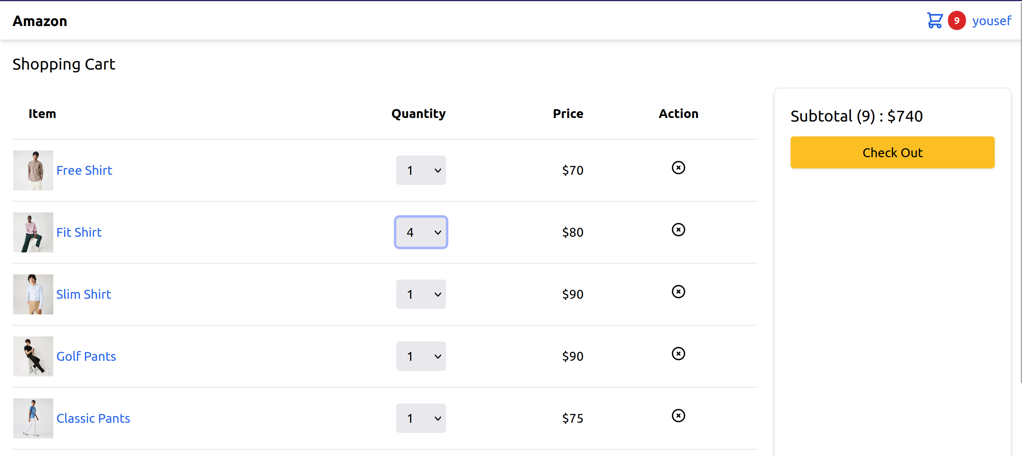
Task: Open the Free Shirt product link
Action: (84, 170)
